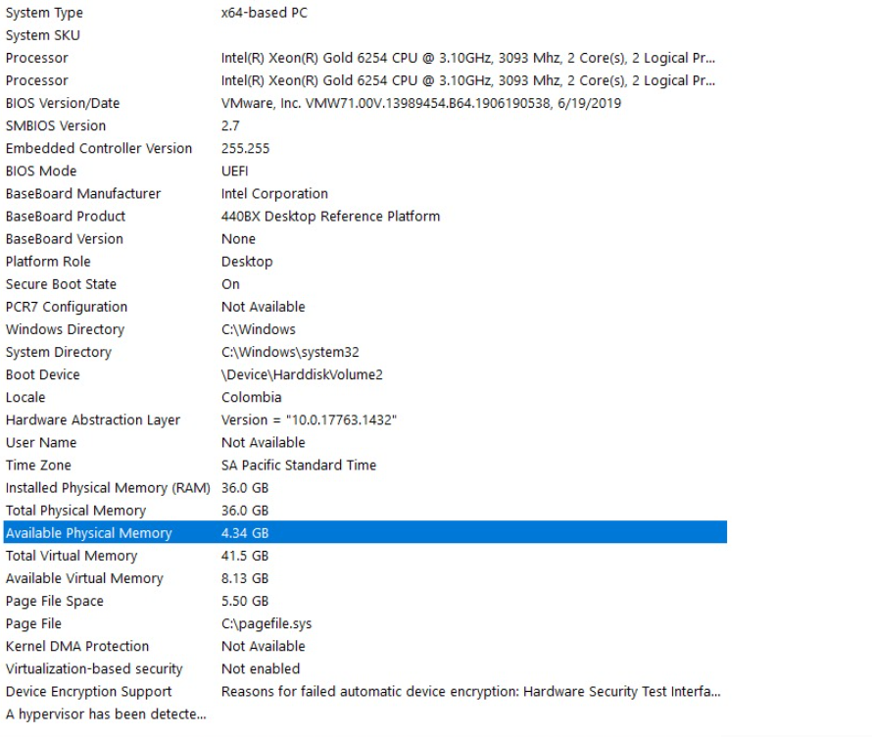Click the Platform Role value Desktop

tap(247, 262)
